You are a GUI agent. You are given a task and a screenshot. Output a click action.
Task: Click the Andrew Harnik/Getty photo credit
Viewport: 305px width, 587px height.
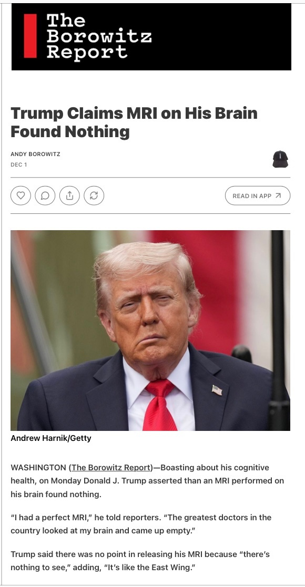click(x=51, y=438)
